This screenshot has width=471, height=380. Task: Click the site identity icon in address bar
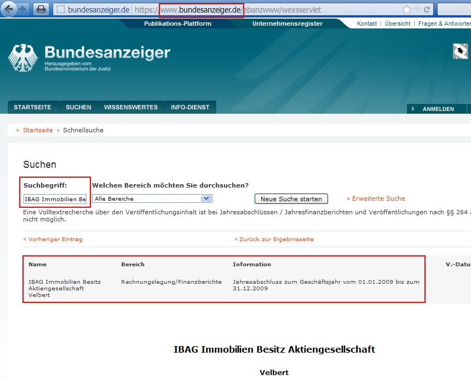61,10
